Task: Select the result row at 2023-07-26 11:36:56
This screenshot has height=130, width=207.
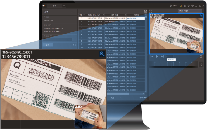Action: (112, 44)
